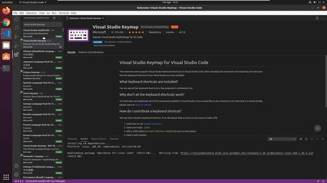Open the Edit menu
The width and height of the screenshot is (327, 183).
21,13
